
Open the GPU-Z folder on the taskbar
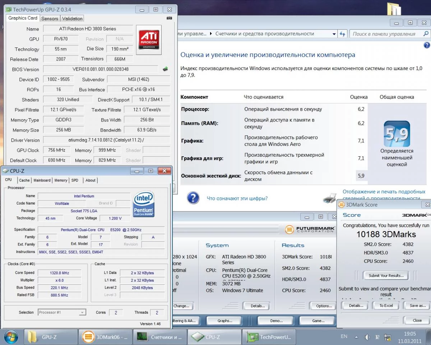[x=51, y=337]
